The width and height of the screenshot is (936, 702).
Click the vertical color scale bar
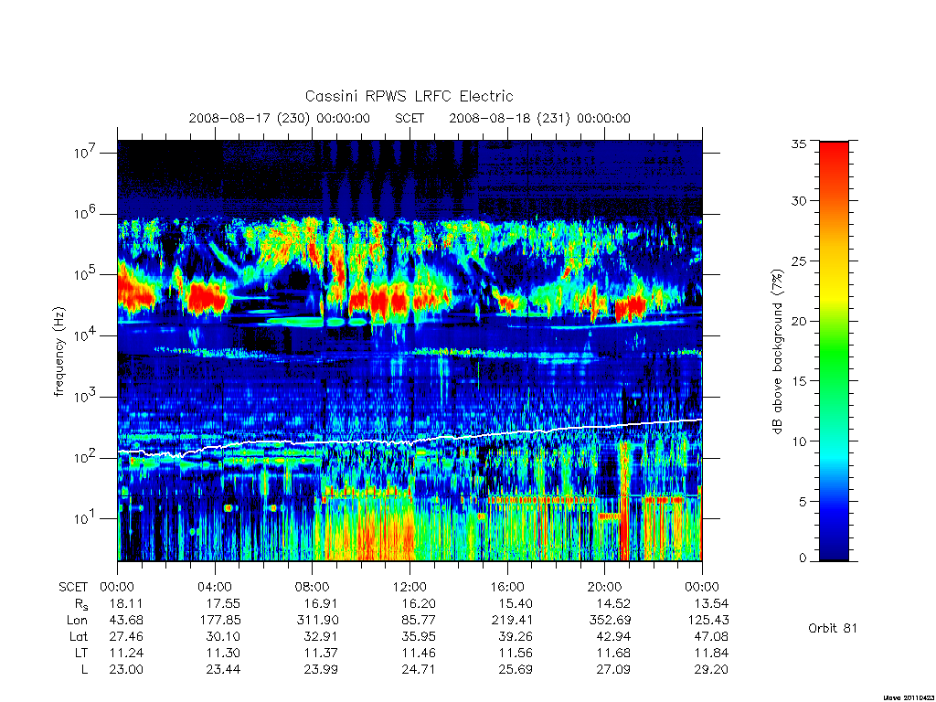(834, 351)
